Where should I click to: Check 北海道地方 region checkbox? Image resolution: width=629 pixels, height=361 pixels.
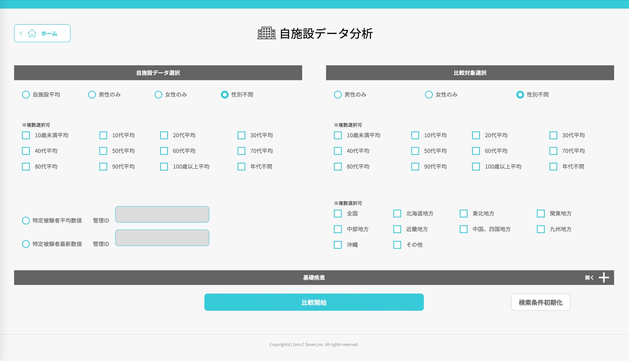tap(397, 214)
